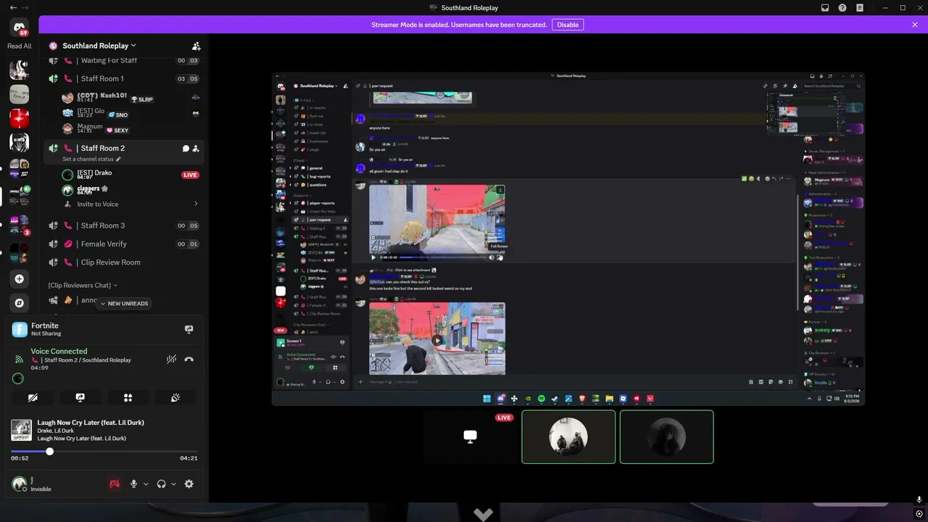Add a server with the plus icon

[20, 279]
